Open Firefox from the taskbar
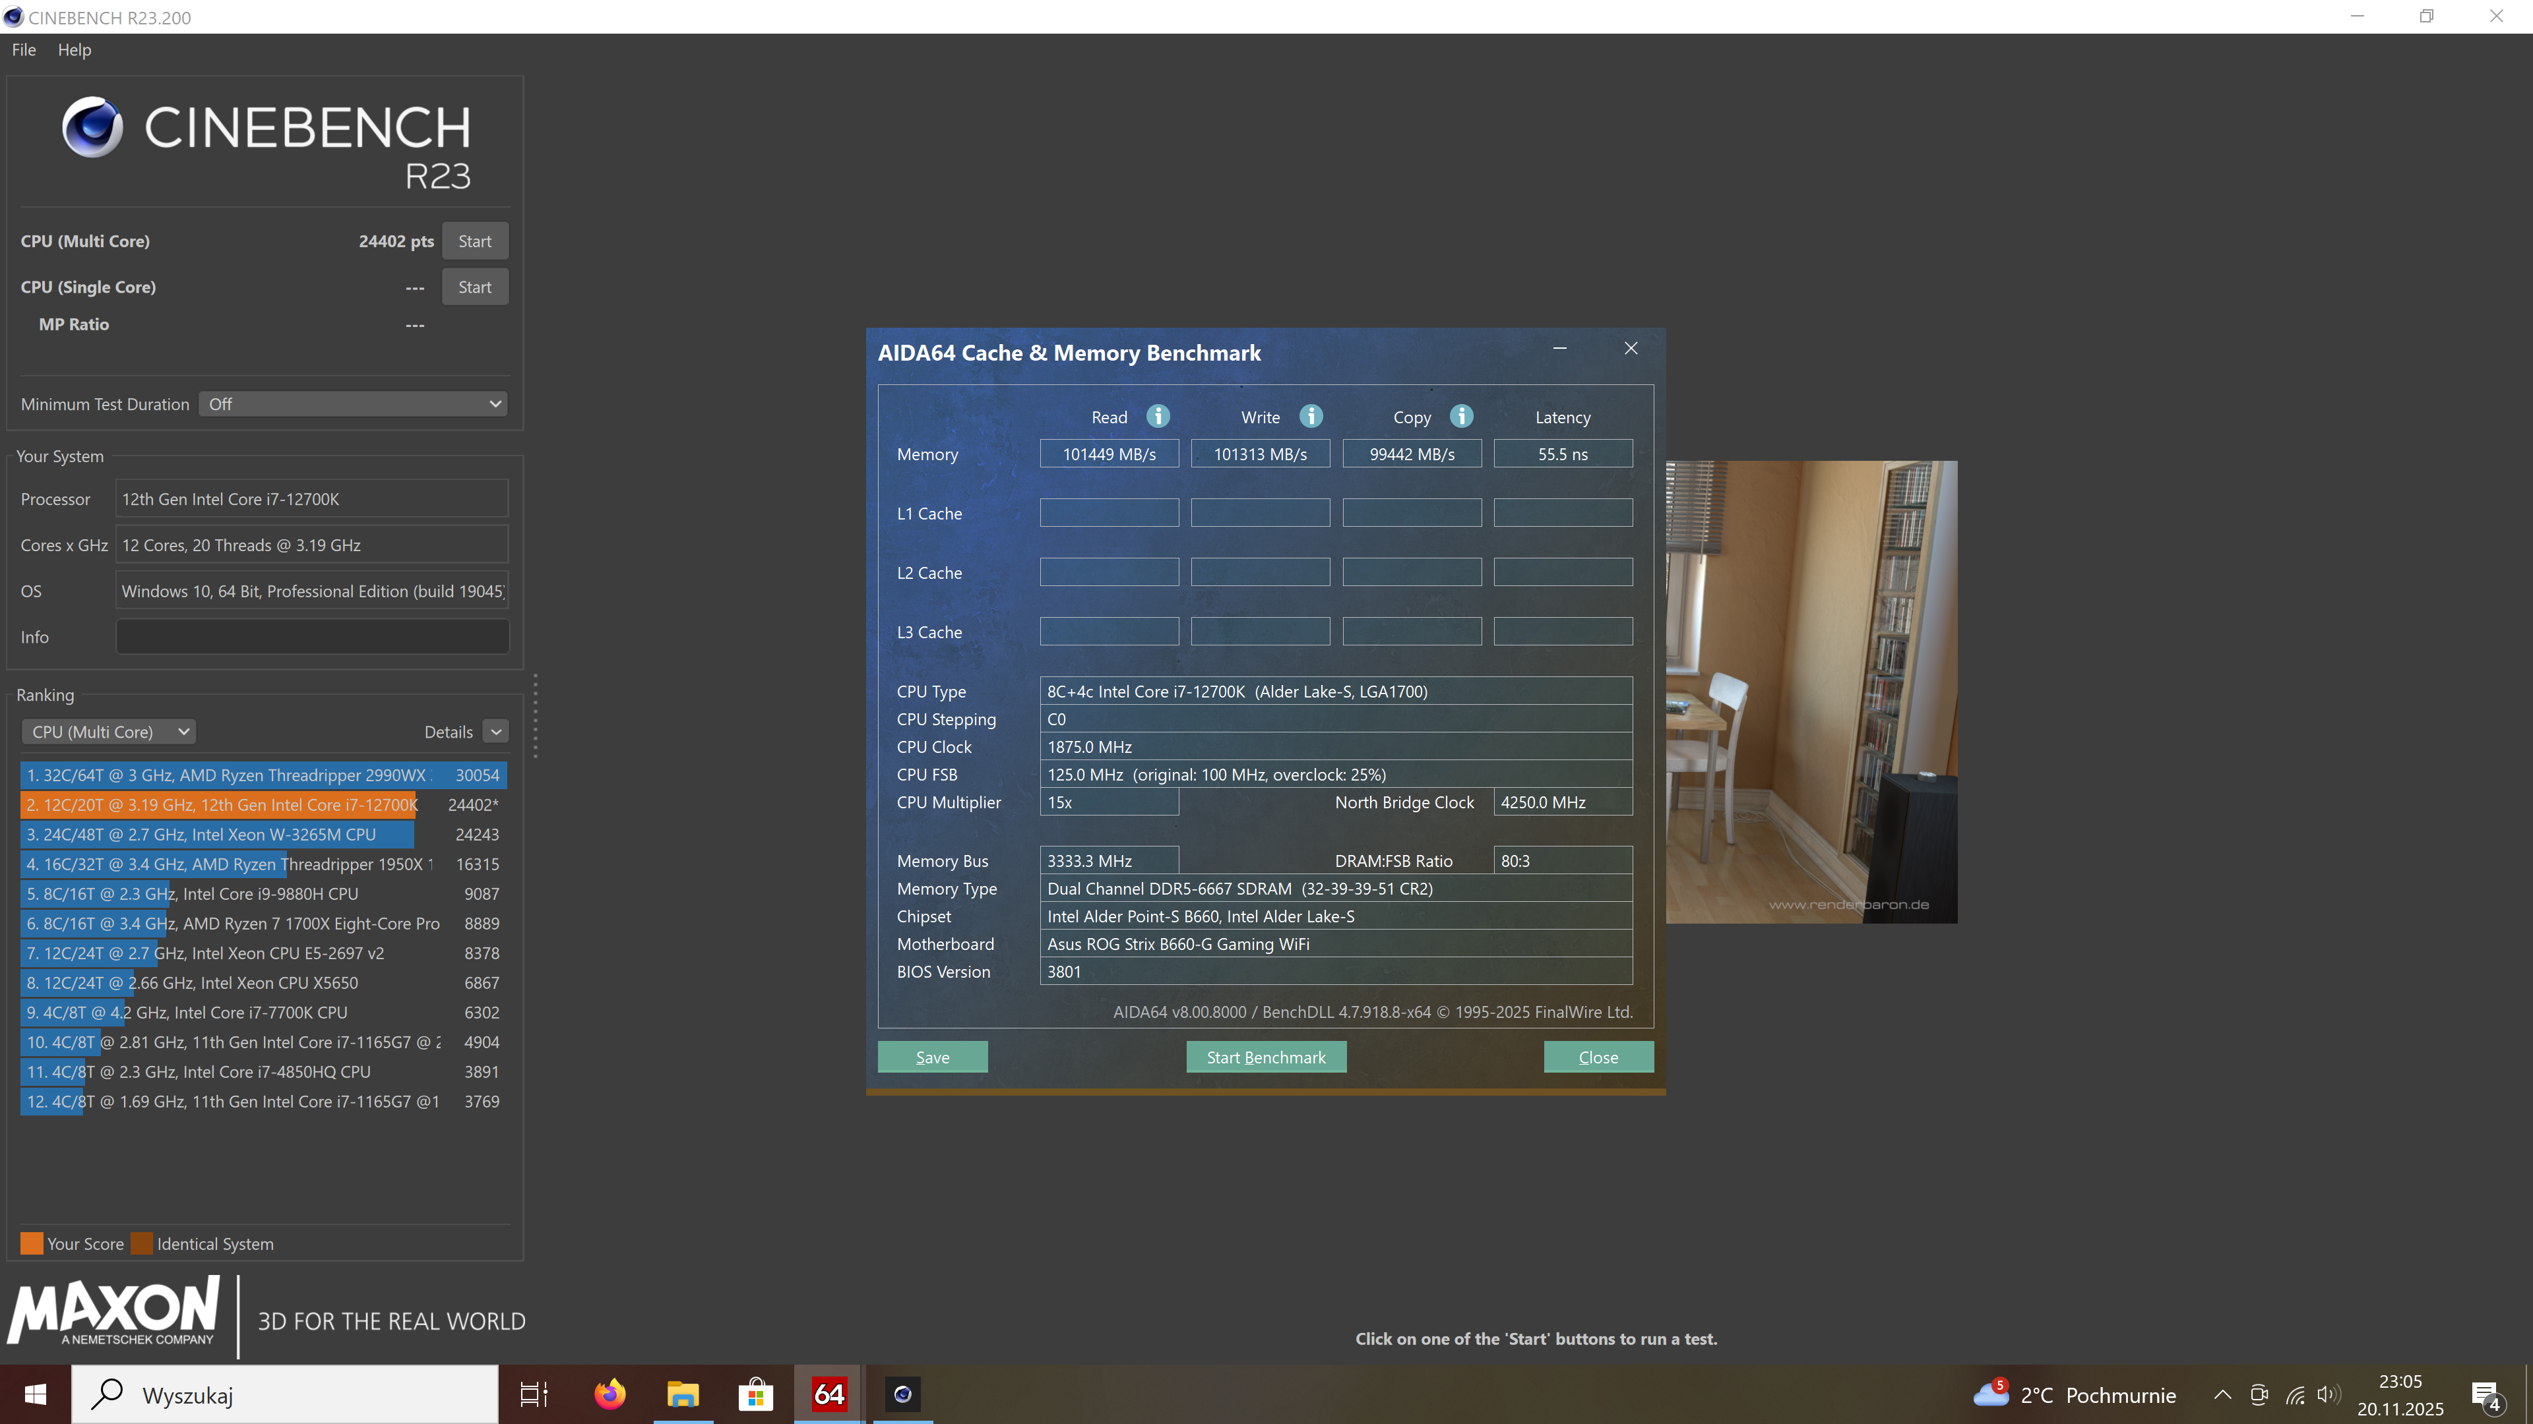 click(610, 1394)
